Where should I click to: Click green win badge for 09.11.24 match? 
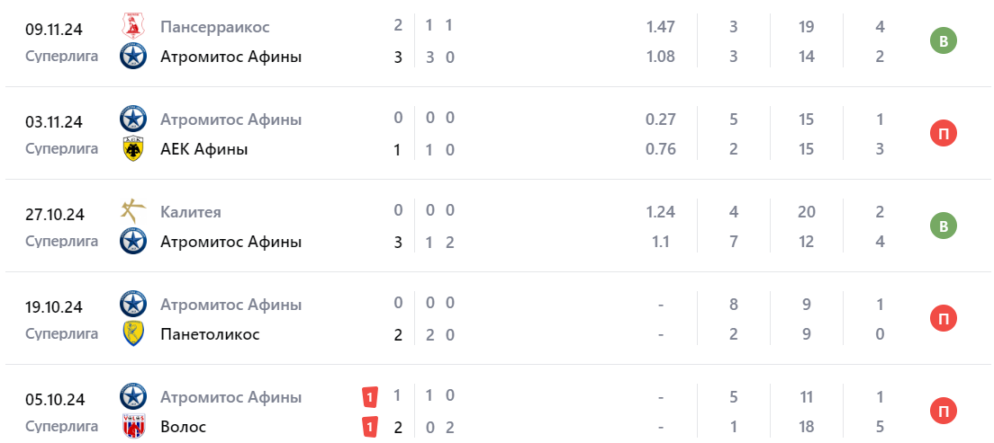[943, 41]
